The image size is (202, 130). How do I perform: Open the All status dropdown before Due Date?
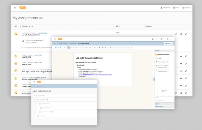pos(118,26)
